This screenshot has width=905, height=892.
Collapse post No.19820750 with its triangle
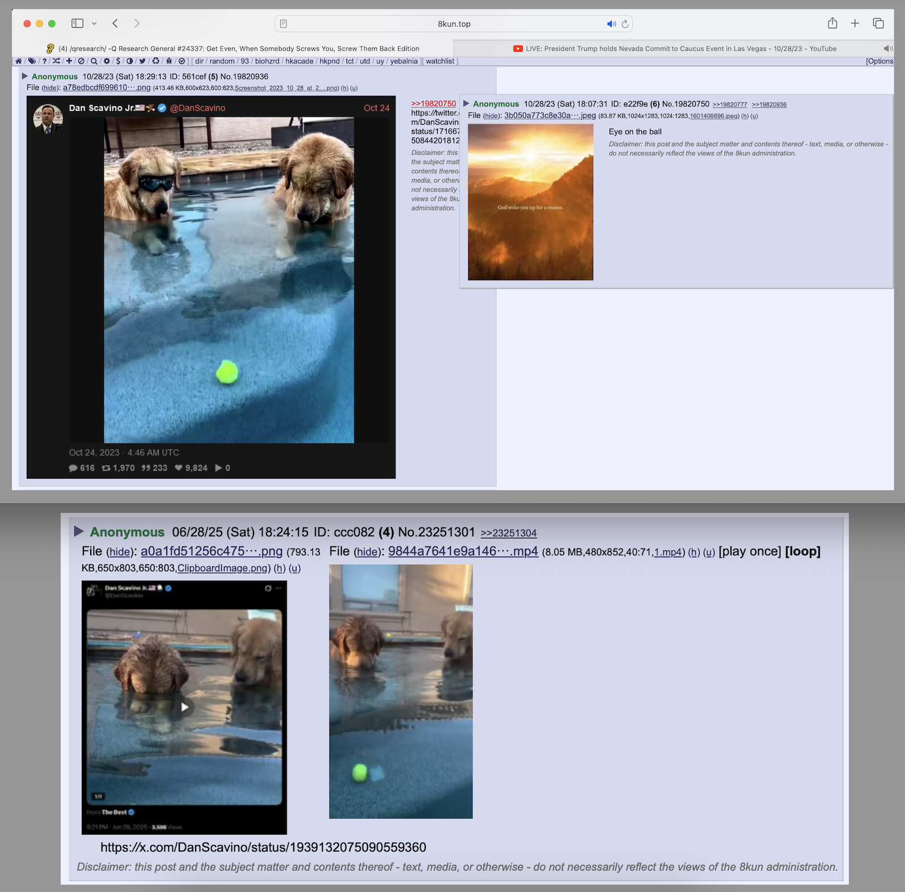[x=466, y=103]
